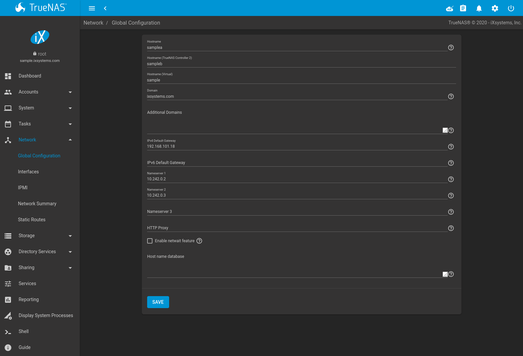The image size is (523, 356).
Task: Expand the Storage menu arrow
Action: [x=70, y=236]
